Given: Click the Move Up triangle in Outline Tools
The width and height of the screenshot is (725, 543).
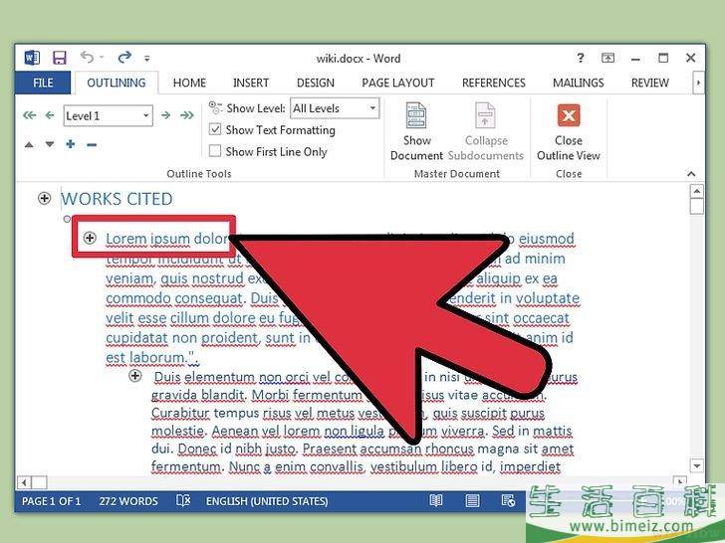Looking at the screenshot, I should 29,145.
